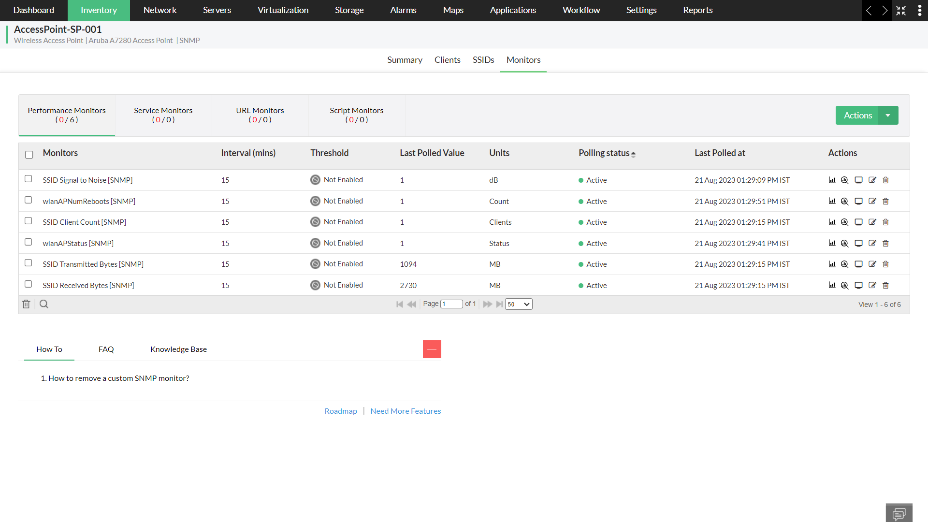Viewport: 928px width, 522px height.
Task: Open rows-per-page dropdown showing 50
Action: [x=519, y=304]
